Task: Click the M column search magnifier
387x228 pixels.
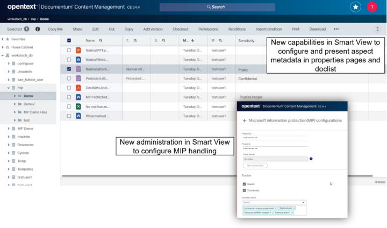Action: (220, 40)
